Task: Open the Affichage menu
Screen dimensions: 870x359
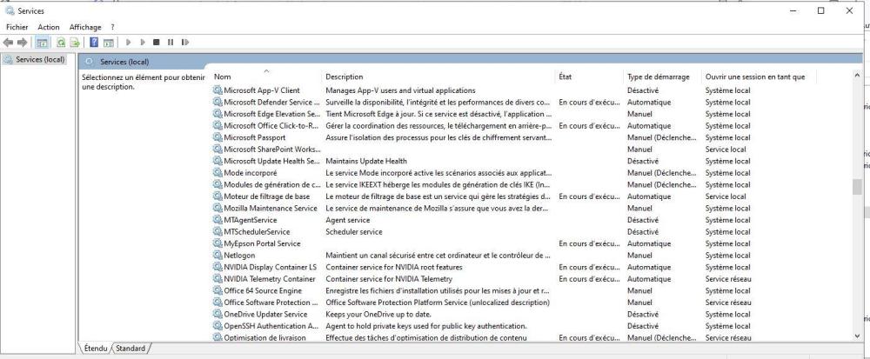Action: [85, 28]
